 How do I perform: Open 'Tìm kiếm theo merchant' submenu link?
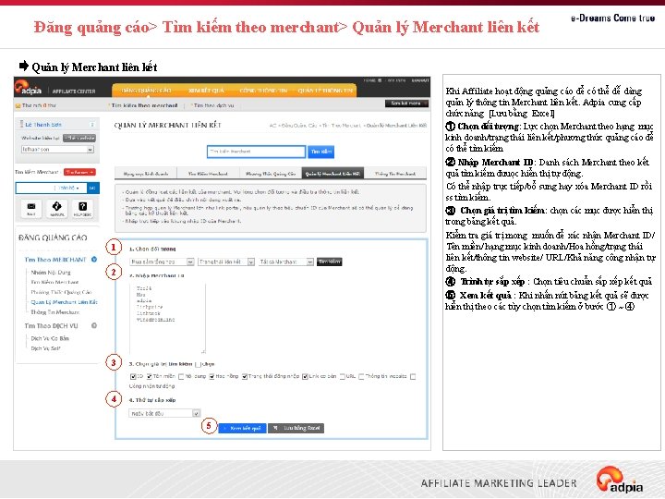(x=145, y=105)
